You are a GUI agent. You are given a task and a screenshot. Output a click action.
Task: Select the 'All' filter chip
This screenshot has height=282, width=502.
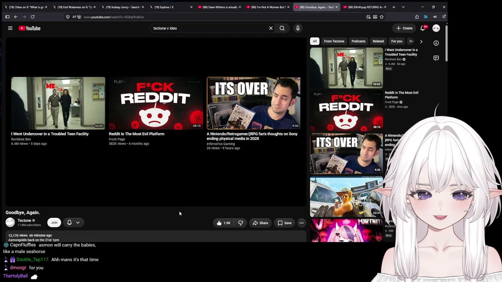[x=315, y=41]
